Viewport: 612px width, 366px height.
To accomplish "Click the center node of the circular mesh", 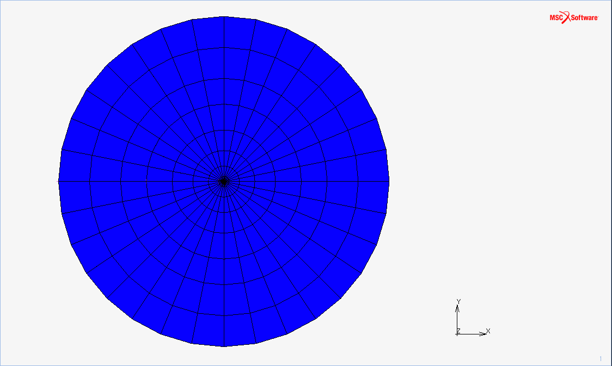I will (x=224, y=181).
